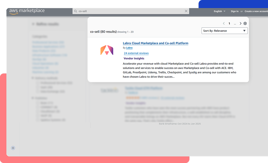
Task: Click the Vendor Insights label
Action: (134, 59)
